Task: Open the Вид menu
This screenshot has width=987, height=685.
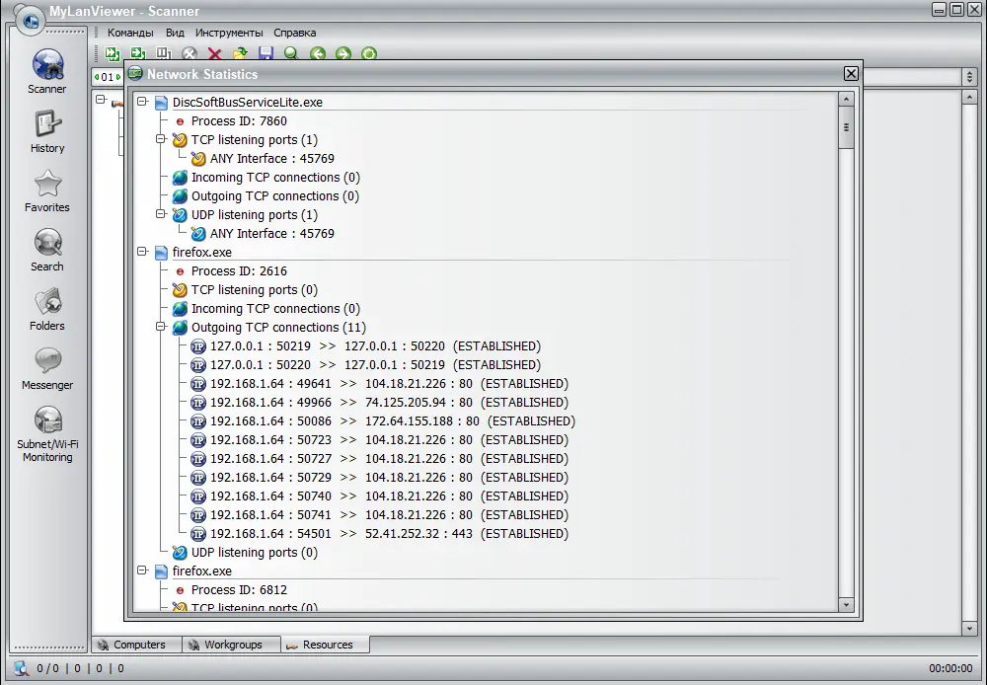Action: coord(175,33)
